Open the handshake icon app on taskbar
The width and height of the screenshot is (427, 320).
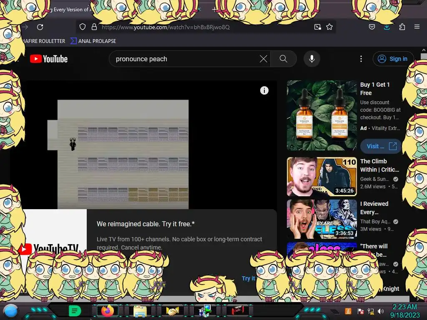click(x=172, y=311)
